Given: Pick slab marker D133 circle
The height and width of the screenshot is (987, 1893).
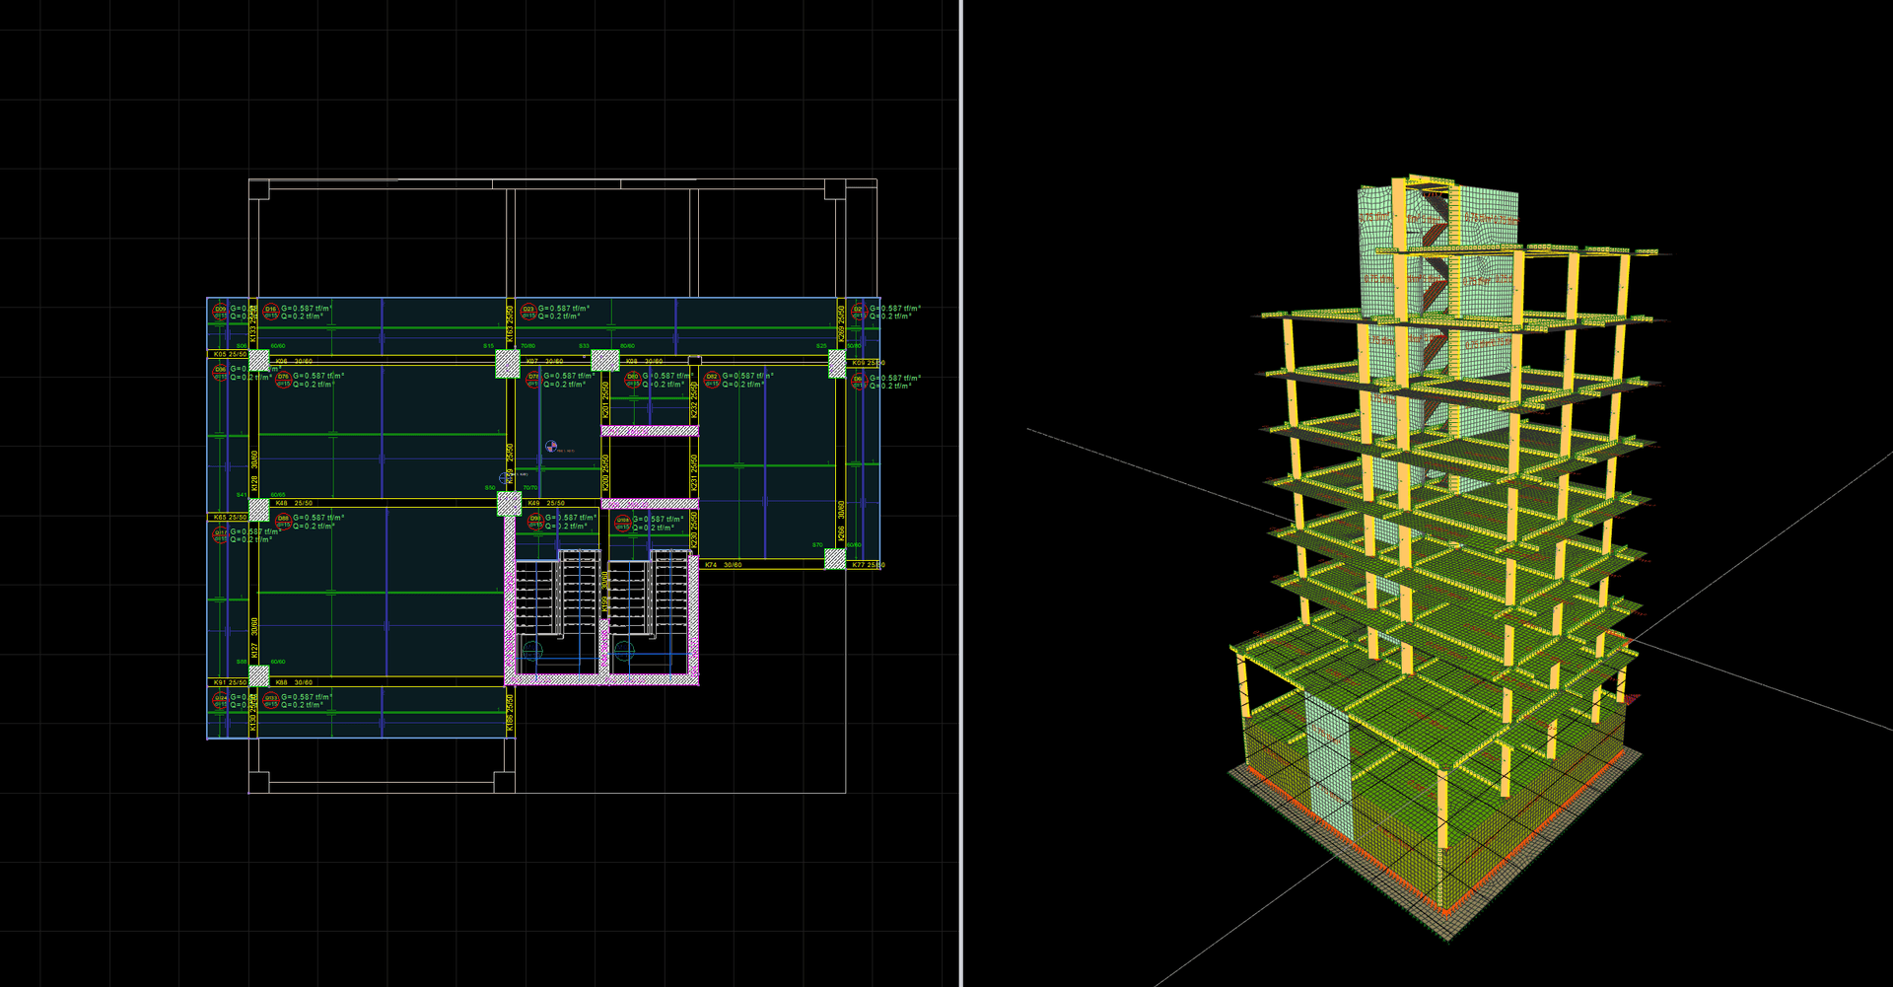Looking at the screenshot, I should 270,700.
